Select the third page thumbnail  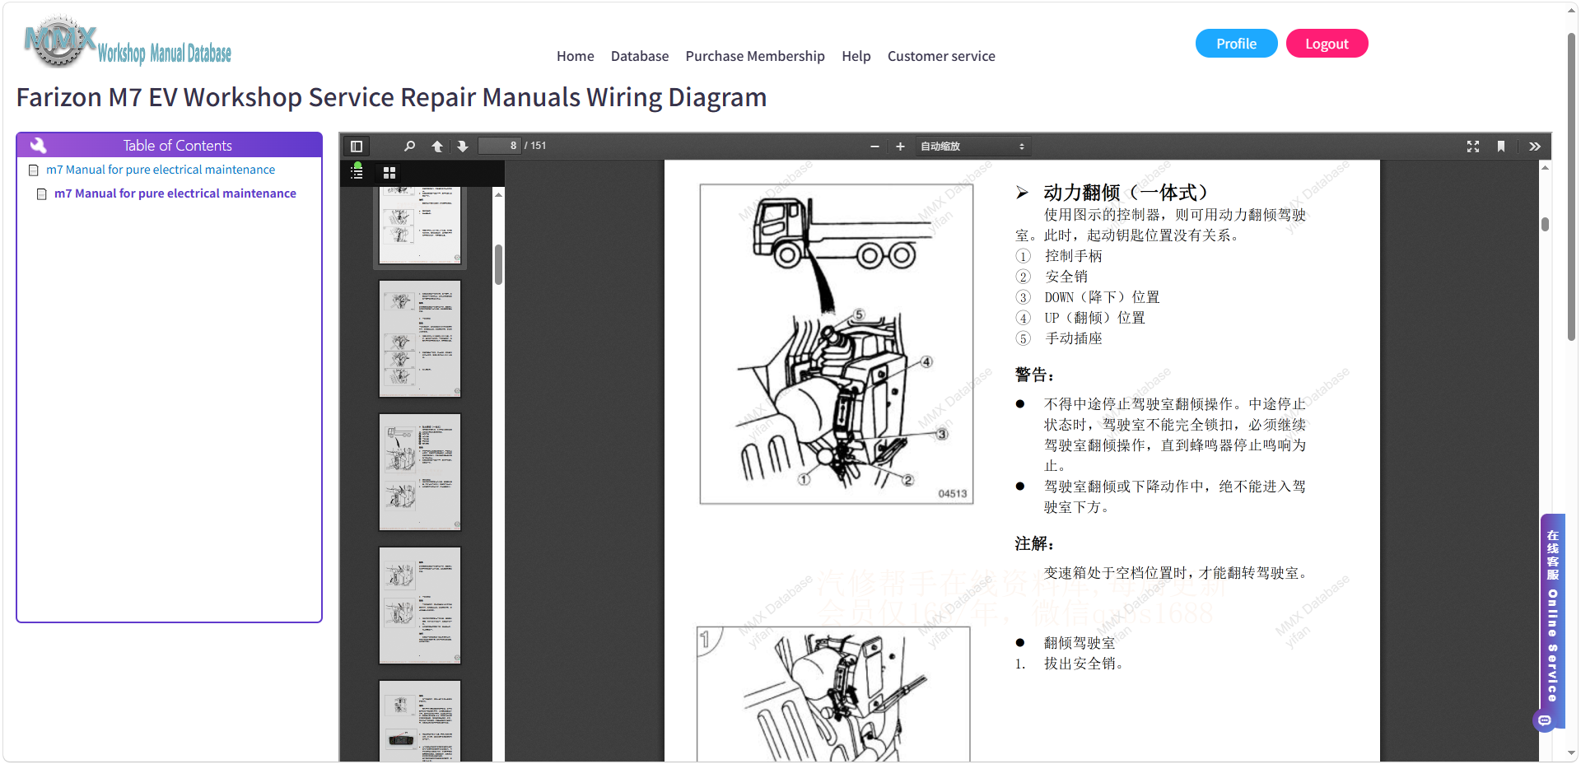click(x=420, y=473)
